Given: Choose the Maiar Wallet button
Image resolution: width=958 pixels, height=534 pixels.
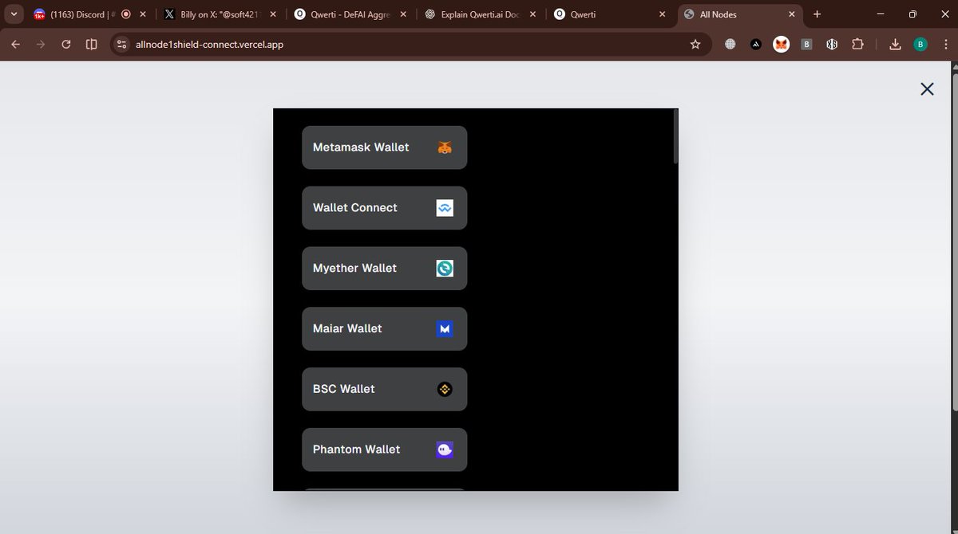Looking at the screenshot, I should (384, 328).
